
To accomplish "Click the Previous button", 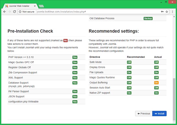I will (x=144, y=114).
